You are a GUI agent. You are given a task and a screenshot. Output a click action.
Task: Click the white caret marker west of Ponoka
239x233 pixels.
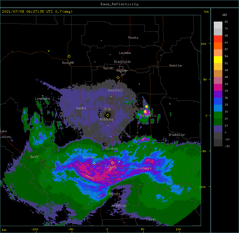coord(101,41)
